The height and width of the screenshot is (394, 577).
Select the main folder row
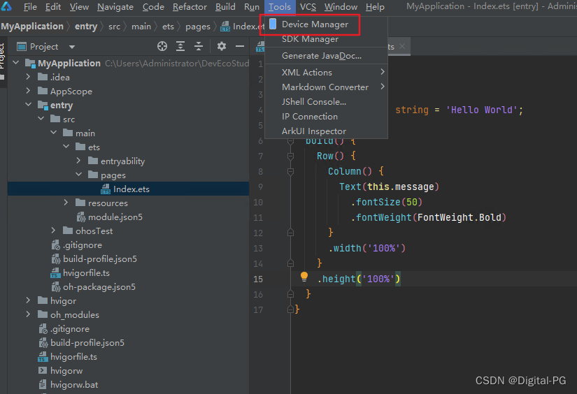coord(128,133)
